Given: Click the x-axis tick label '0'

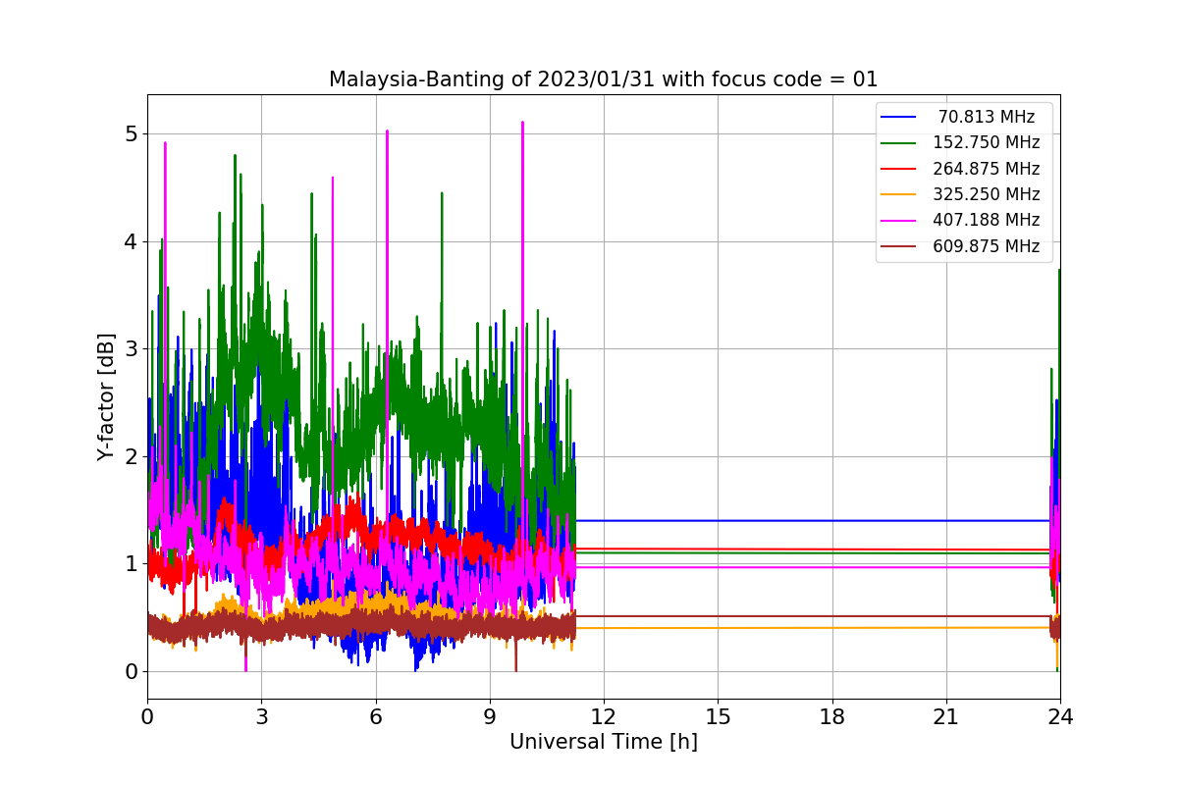Looking at the screenshot, I should coord(147,717).
